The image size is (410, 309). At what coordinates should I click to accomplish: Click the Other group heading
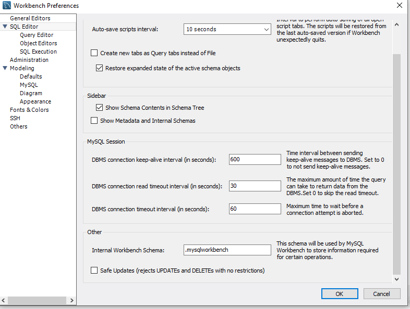pyautogui.click(x=94, y=232)
